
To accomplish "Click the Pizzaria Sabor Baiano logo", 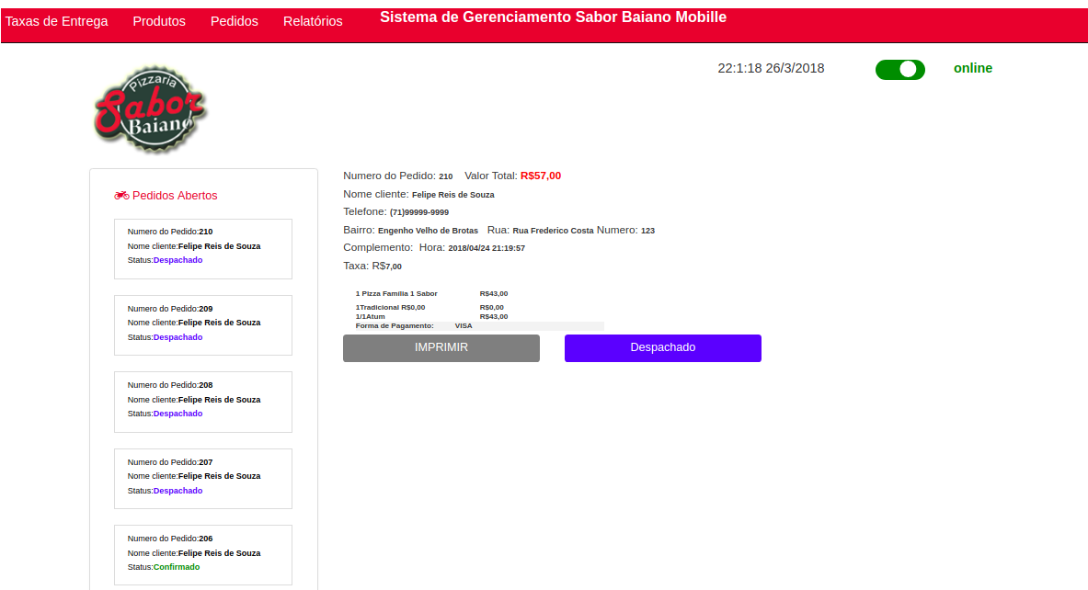I will click(x=151, y=109).
